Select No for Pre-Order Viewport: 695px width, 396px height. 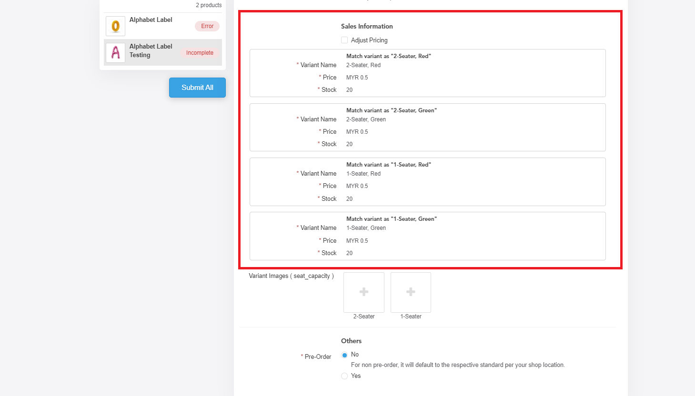[344, 355]
